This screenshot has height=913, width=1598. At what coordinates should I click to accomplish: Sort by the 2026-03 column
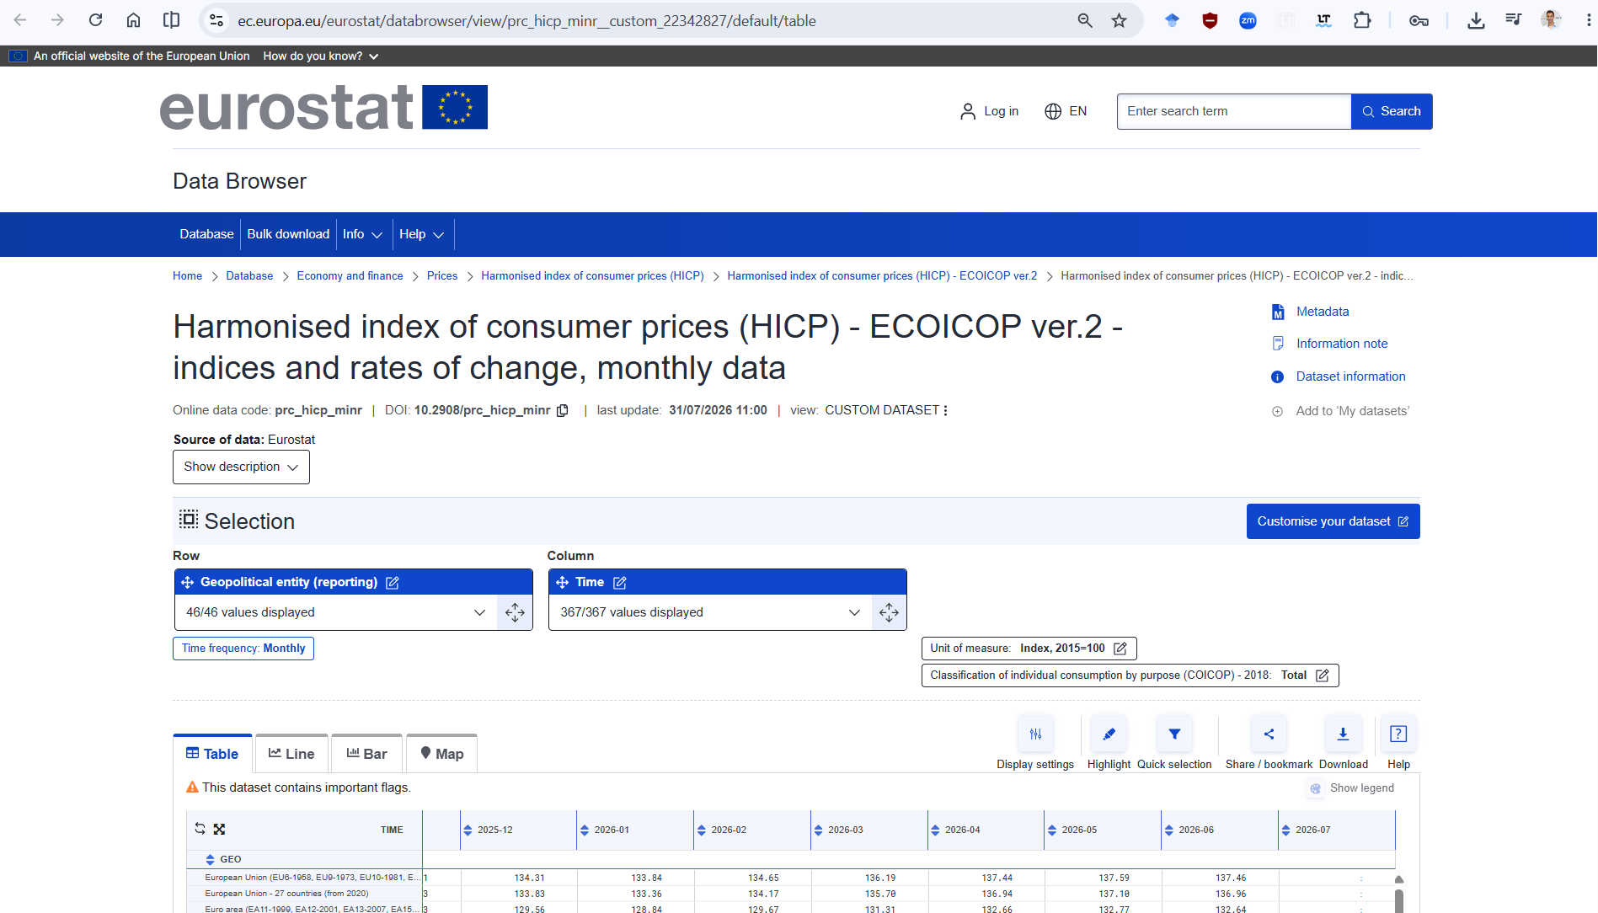click(818, 830)
